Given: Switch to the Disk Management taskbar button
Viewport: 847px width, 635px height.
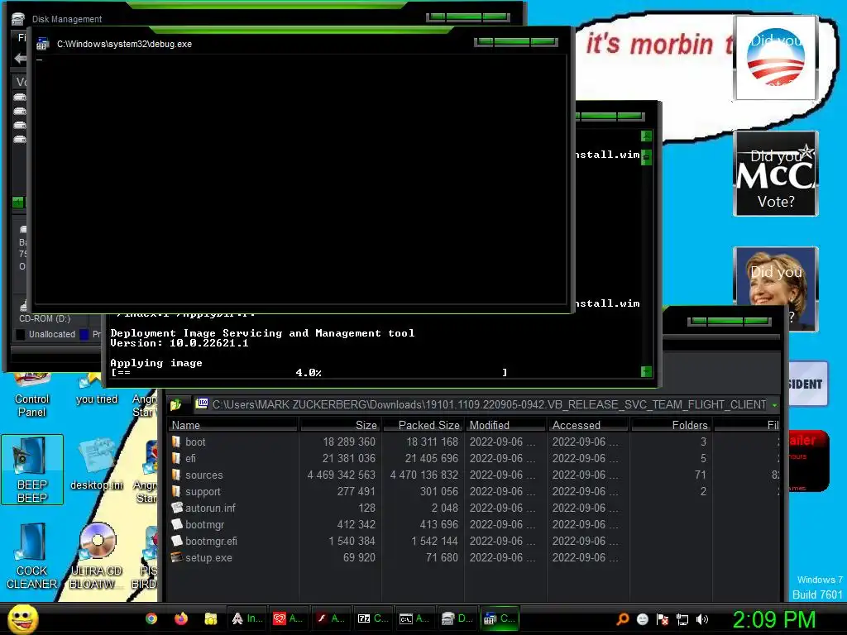Looking at the screenshot, I should click(x=457, y=618).
